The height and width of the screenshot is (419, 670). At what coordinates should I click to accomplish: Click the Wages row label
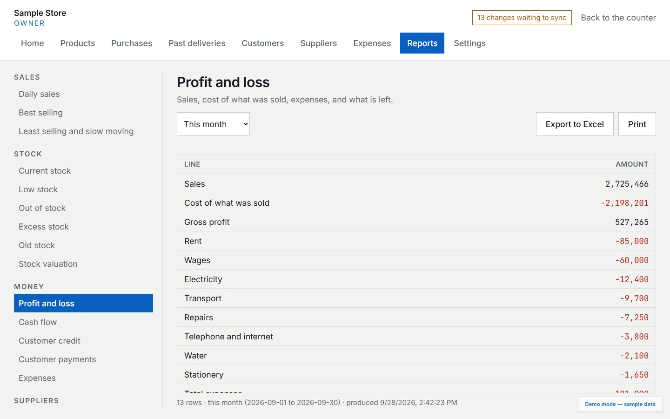point(197,260)
